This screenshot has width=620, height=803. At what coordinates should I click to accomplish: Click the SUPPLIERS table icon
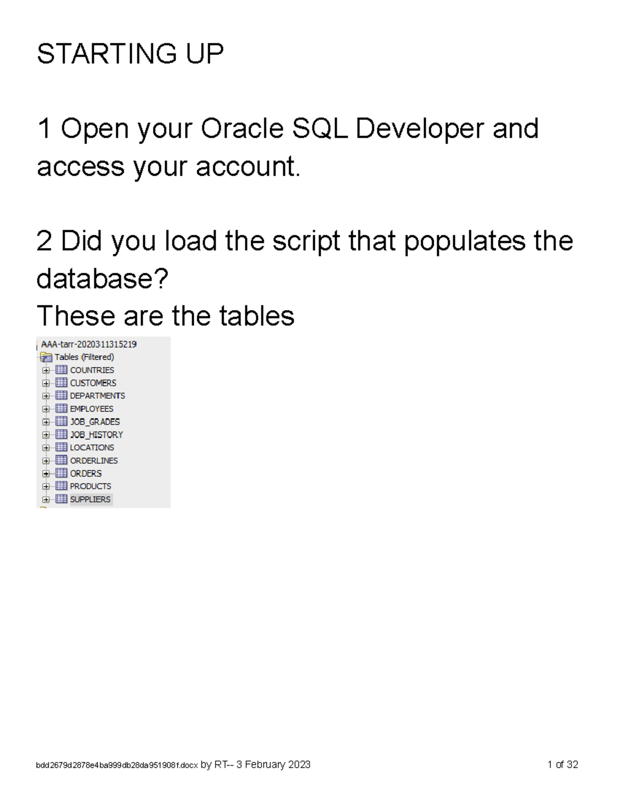tap(61, 499)
